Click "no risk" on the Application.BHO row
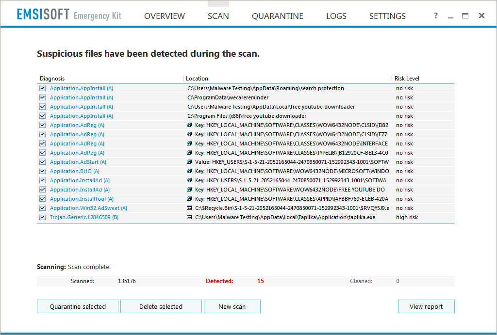 click(404, 171)
